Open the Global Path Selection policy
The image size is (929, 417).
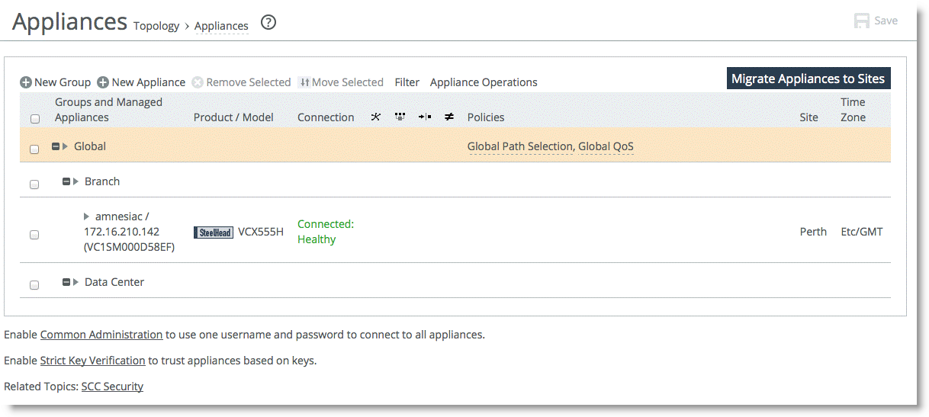[519, 146]
